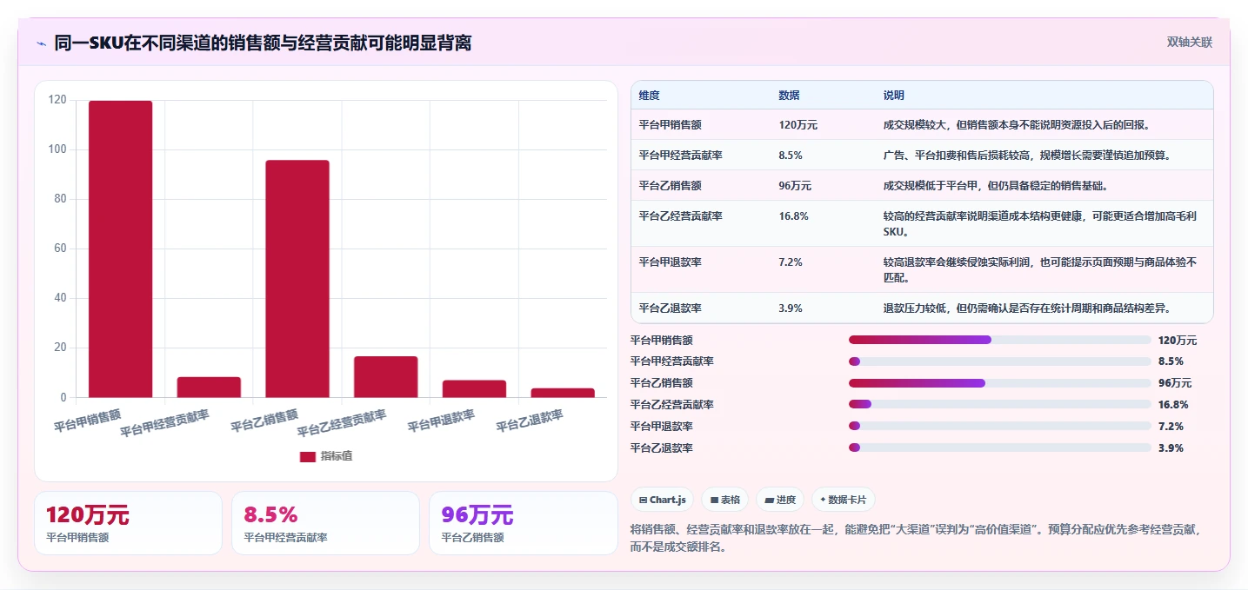Screen dimensions: 1248x590
Task: Click the 平台乙退款率 progress bar
Action: (1000, 447)
